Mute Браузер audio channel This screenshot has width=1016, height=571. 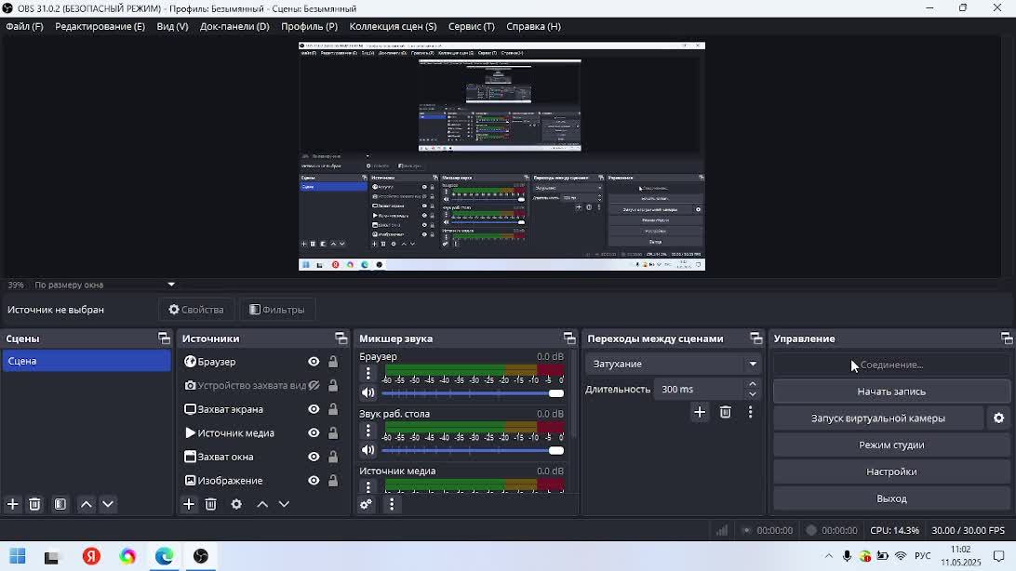point(368,393)
